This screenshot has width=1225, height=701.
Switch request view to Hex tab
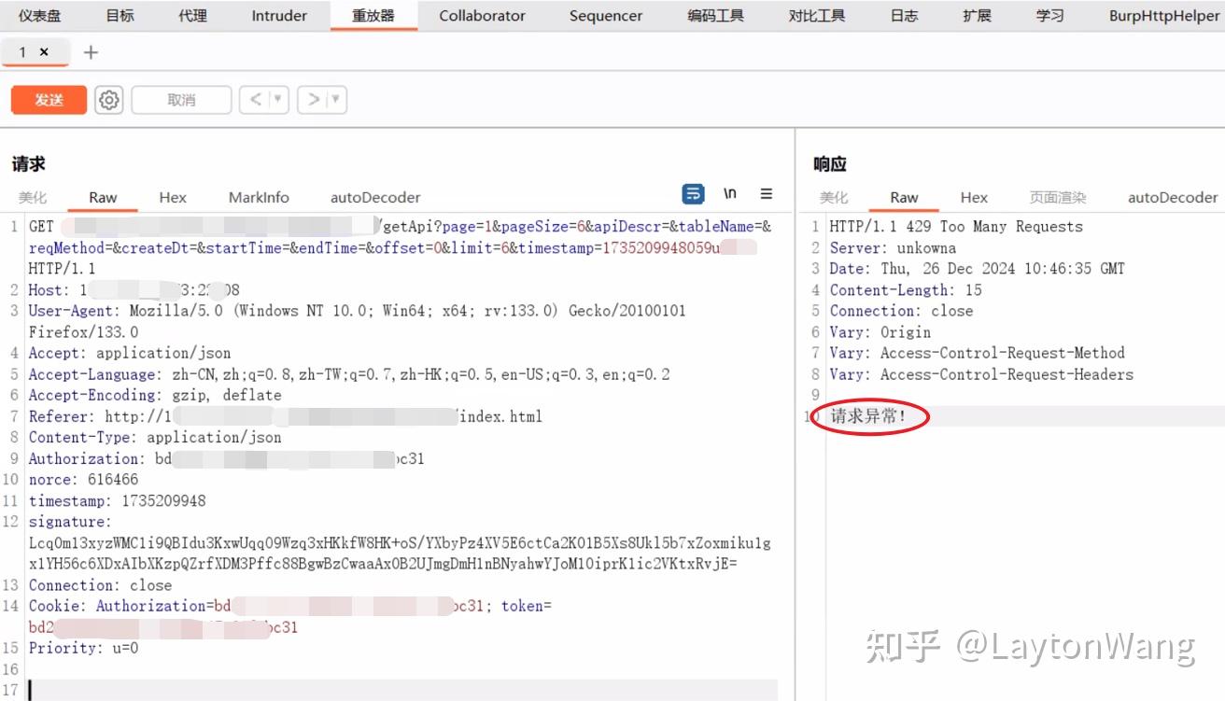173,198
